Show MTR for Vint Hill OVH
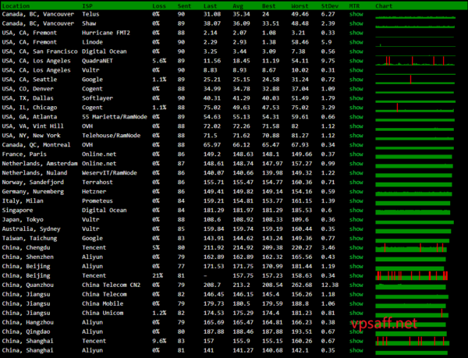The height and width of the screenshot is (358, 468). (356, 126)
